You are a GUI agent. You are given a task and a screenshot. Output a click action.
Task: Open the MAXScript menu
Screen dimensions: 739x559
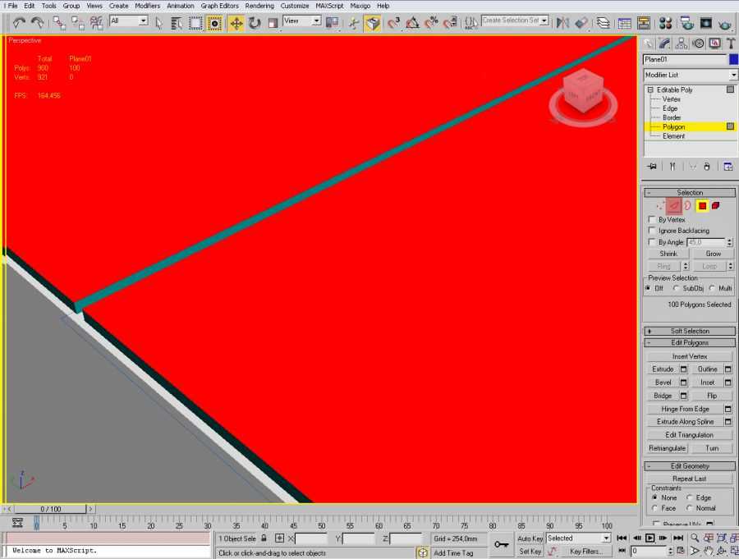point(329,6)
